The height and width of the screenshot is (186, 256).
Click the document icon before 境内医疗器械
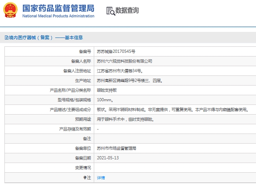pyautogui.click(x=6, y=38)
